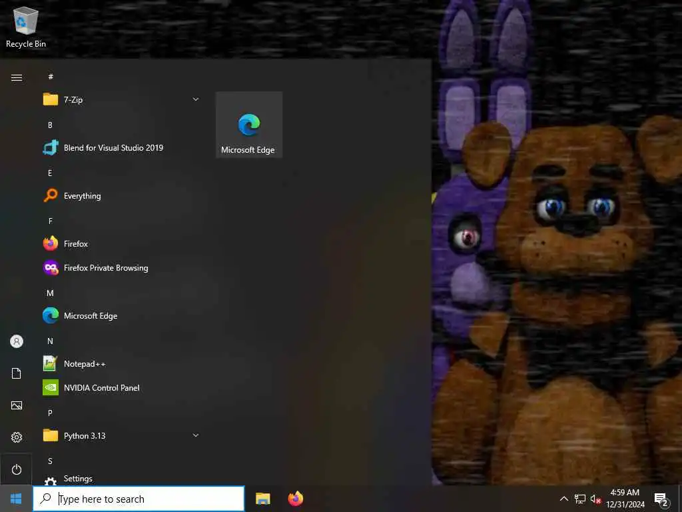The width and height of the screenshot is (682, 512).
Task: Click the '#' letter group header
Action: pyautogui.click(x=51, y=77)
